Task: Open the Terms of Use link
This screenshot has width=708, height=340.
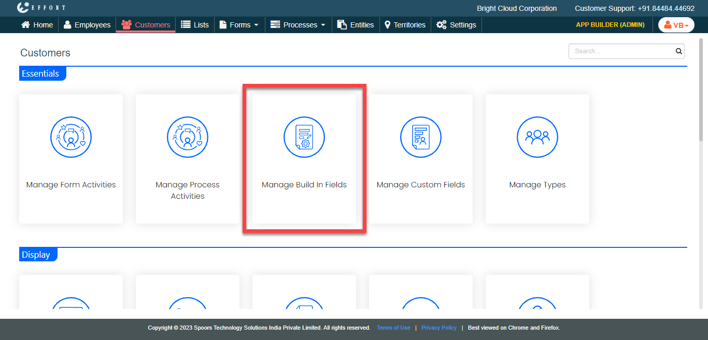Action: pyautogui.click(x=393, y=328)
